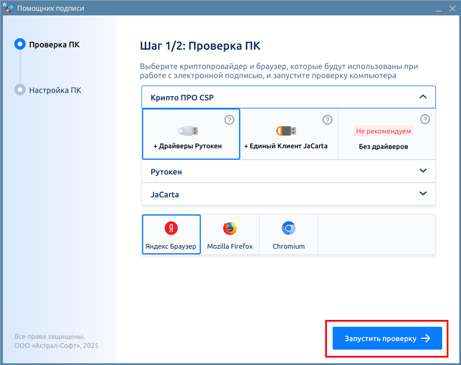This screenshot has height=365, width=461.
Task: Open help for JaCarta unified client option
Action: tap(327, 120)
